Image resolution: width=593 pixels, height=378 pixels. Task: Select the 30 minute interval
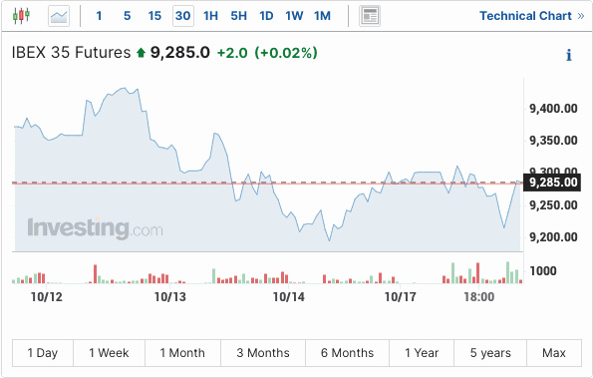click(183, 16)
